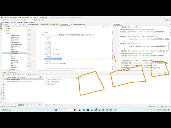Click the TreeMap breadcrumb in navigation bar

coord(20,22)
